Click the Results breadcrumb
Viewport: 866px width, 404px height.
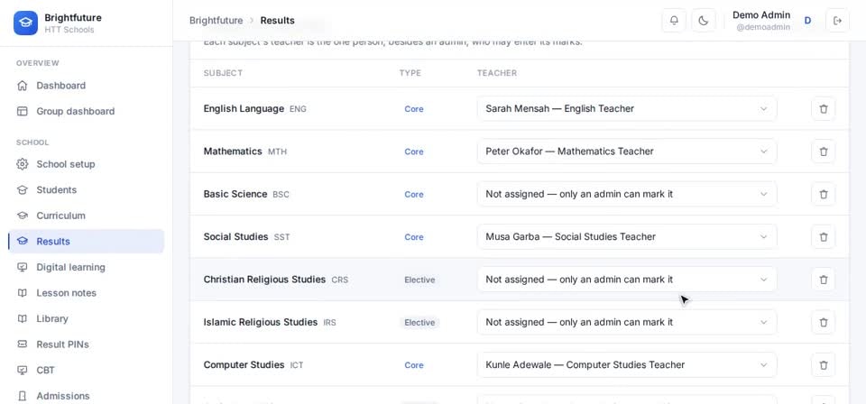click(277, 21)
